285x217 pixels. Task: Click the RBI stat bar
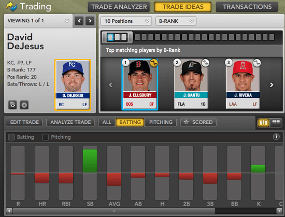[66, 178]
